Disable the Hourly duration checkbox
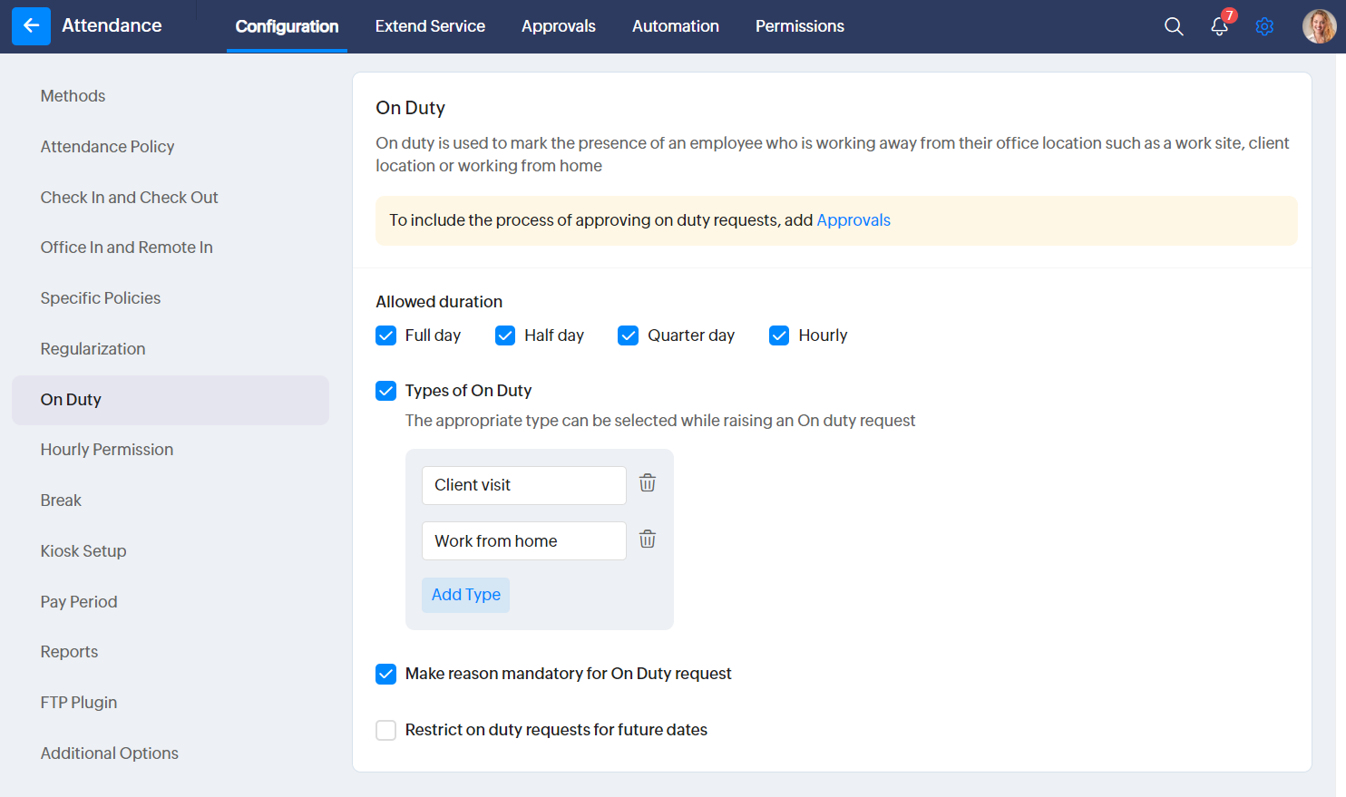The width and height of the screenshot is (1346, 797). click(779, 335)
